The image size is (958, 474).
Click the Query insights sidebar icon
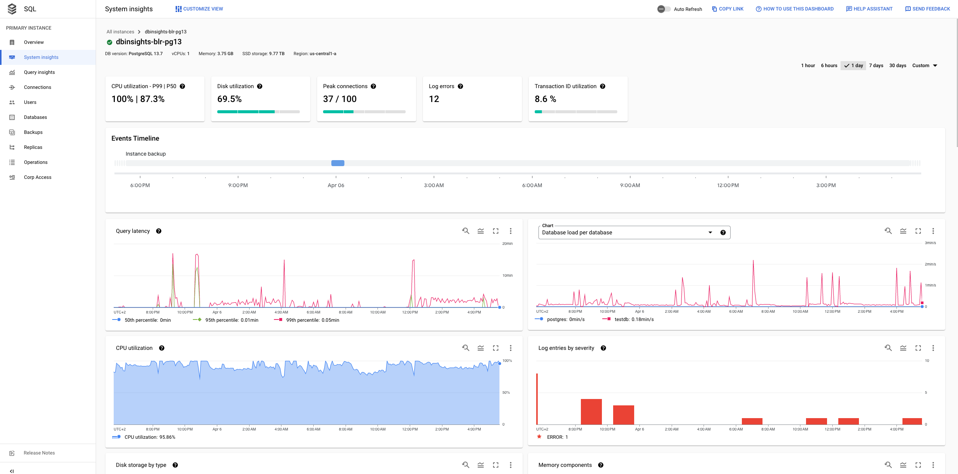[x=12, y=72]
